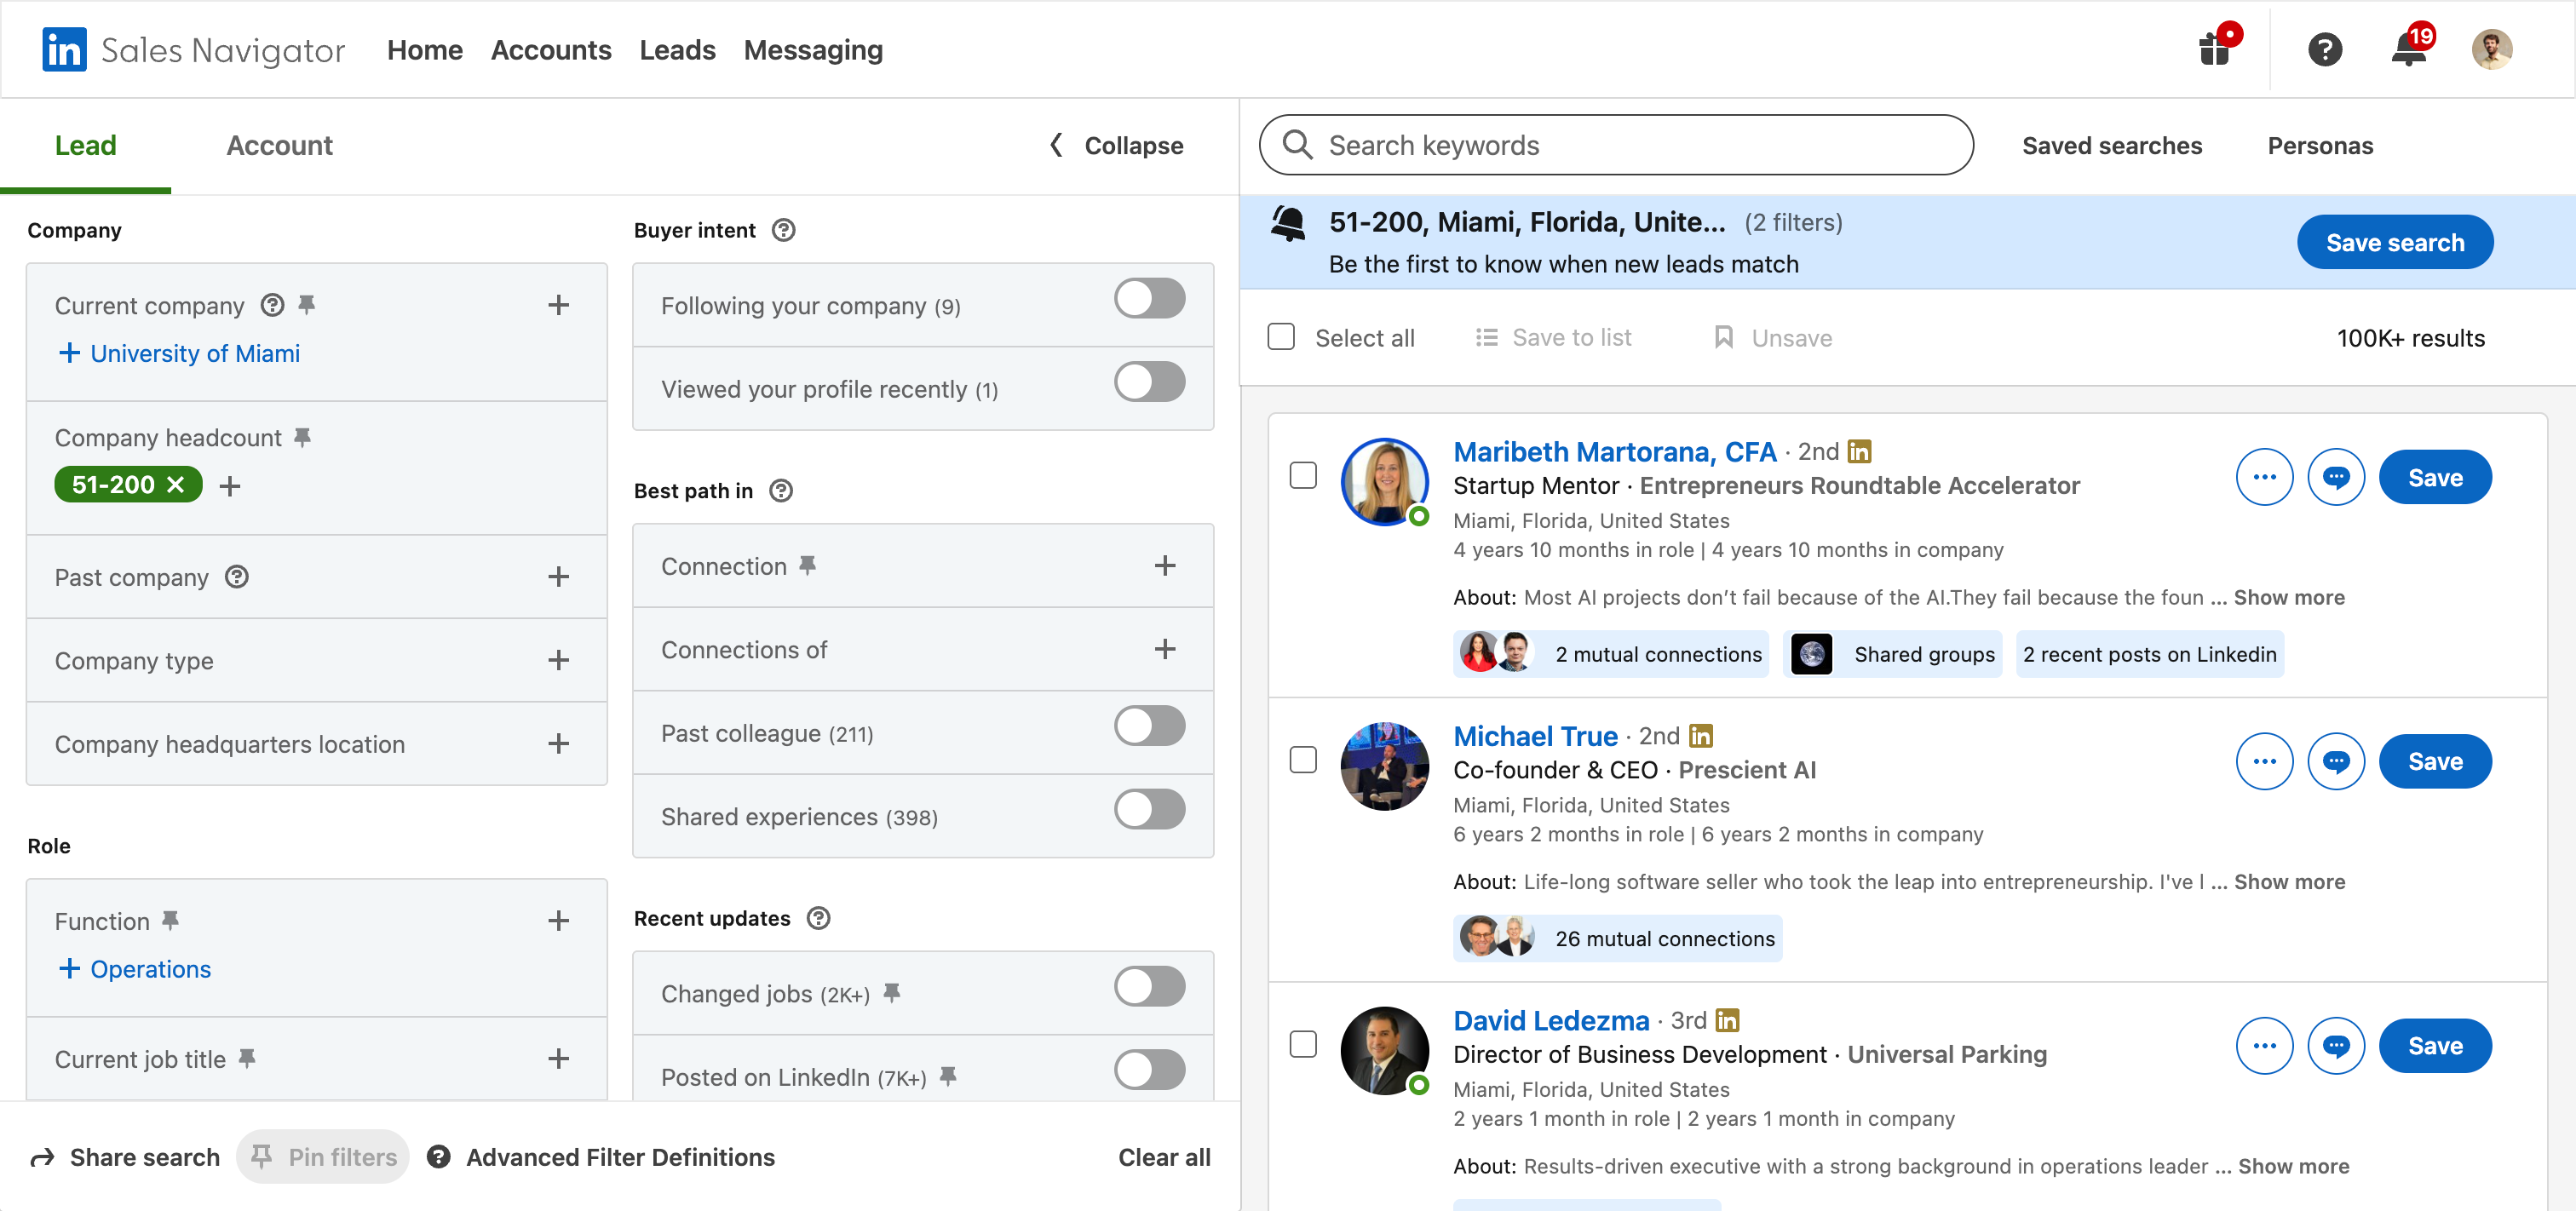The width and height of the screenshot is (2576, 1211).
Task: Open the help question mark icon
Action: coord(2324,50)
